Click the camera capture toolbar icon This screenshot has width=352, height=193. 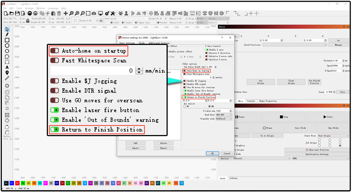[94, 13]
